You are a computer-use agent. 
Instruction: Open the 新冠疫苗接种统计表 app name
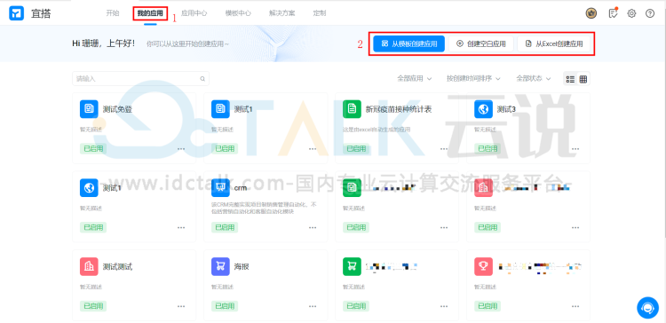399,109
